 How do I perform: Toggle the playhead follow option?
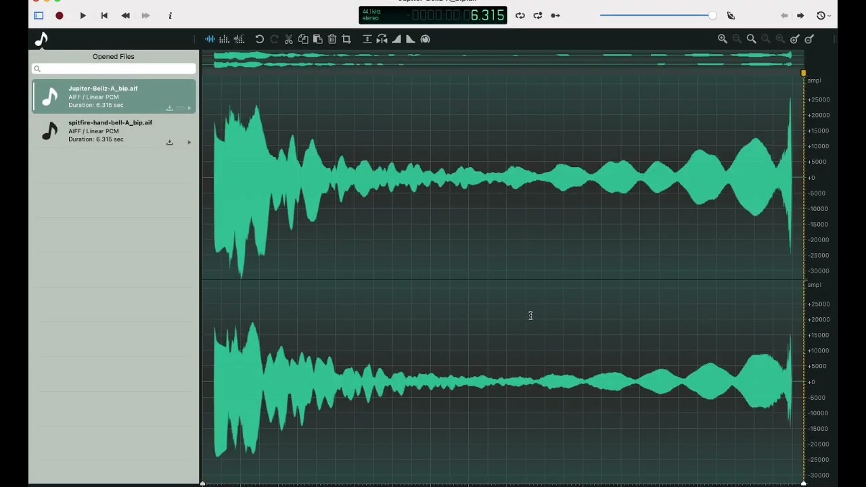tap(555, 16)
